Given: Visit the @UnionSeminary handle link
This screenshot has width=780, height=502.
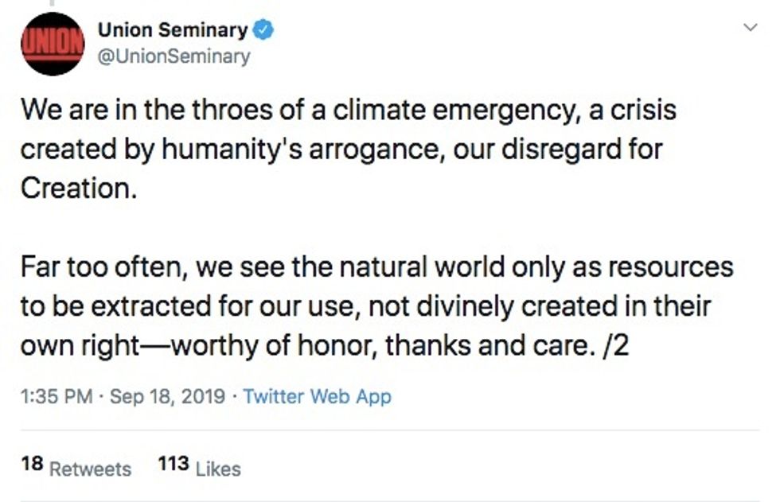Looking at the screenshot, I should coord(174,56).
